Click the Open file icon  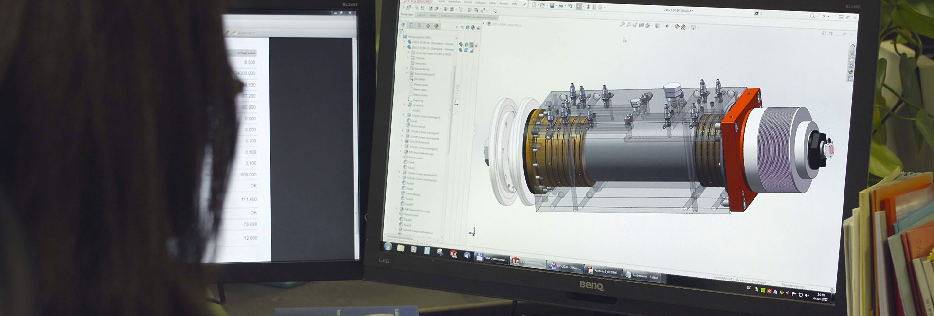pyautogui.click(x=543, y=5)
